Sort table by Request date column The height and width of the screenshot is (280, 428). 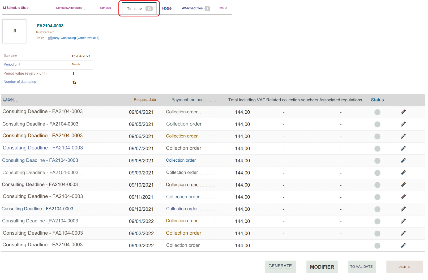[145, 100]
